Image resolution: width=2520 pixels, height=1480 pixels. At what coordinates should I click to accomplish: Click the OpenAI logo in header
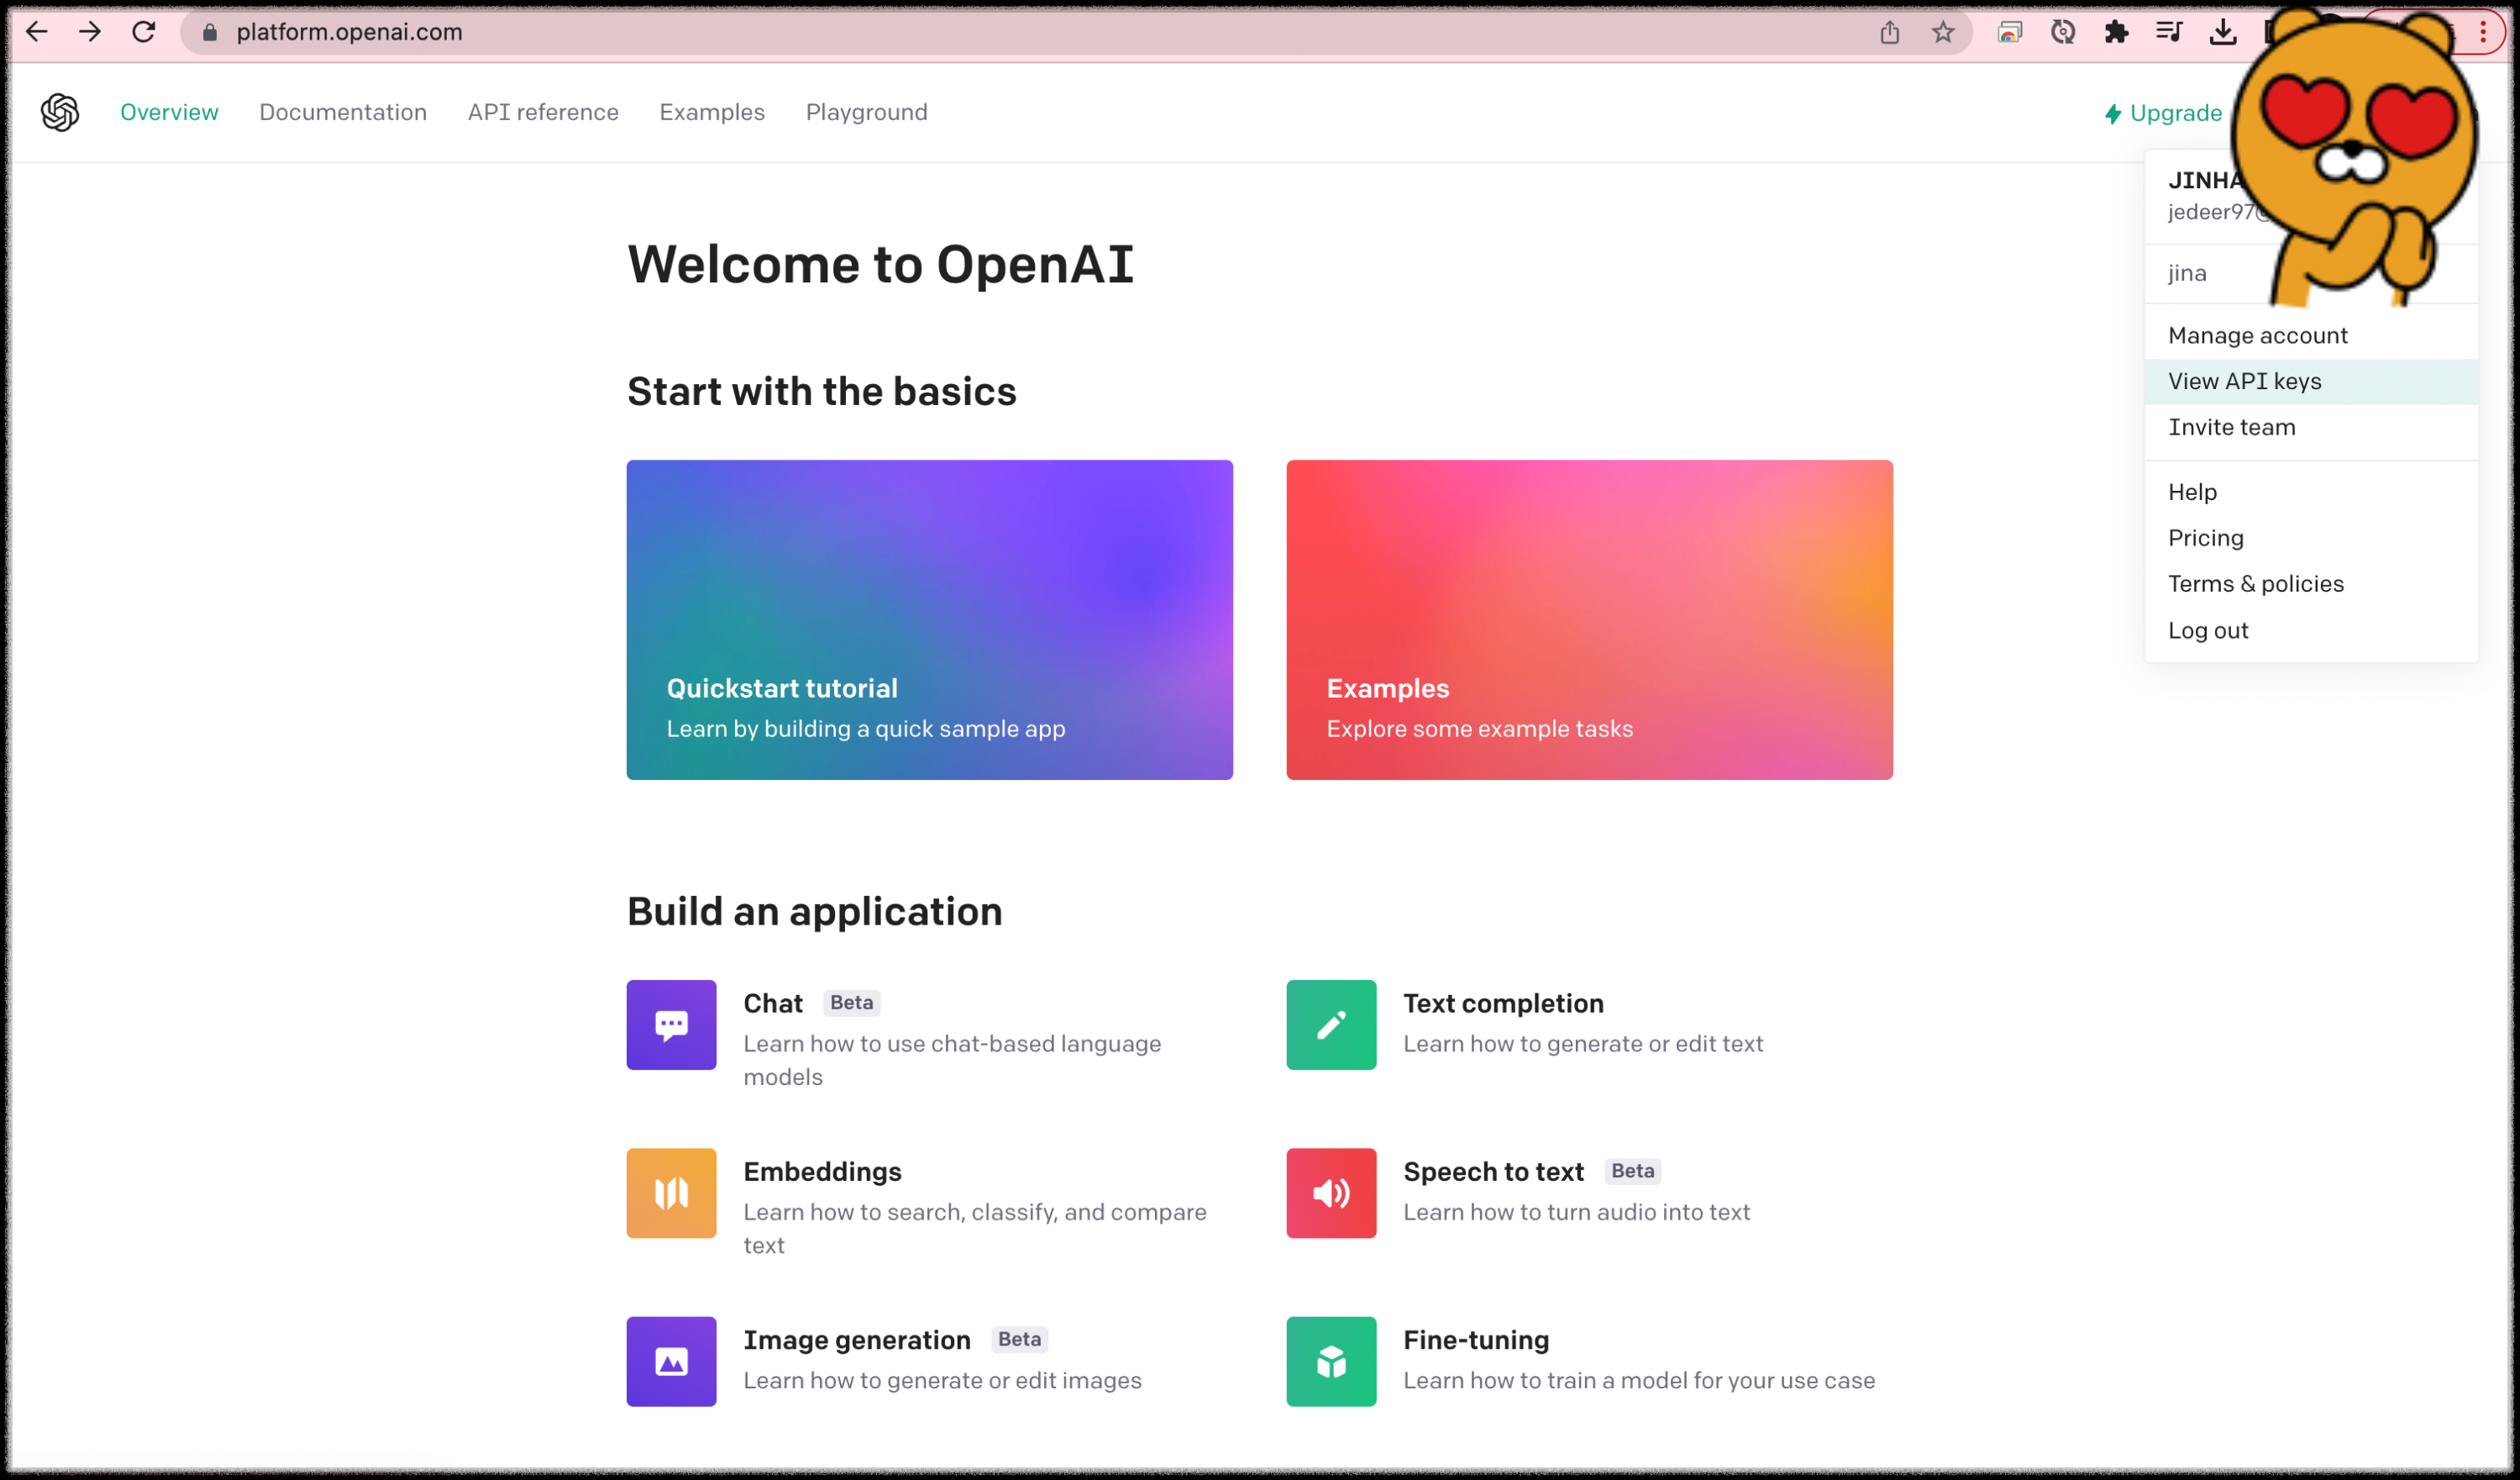(60, 112)
